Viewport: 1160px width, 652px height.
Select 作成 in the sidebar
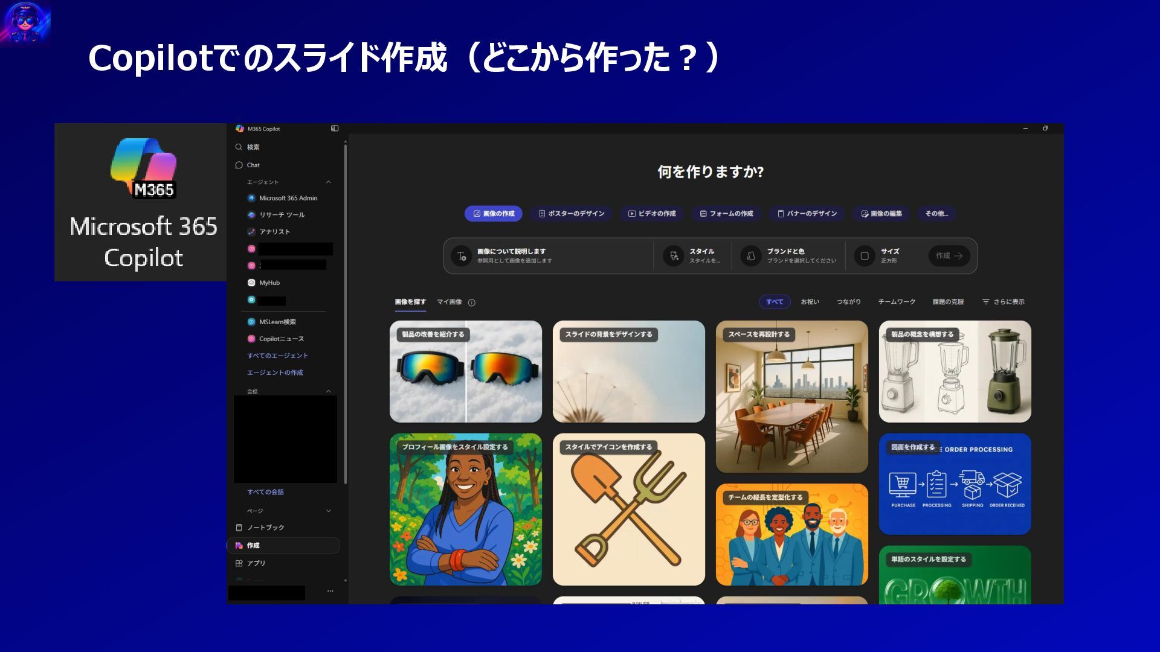(x=283, y=546)
